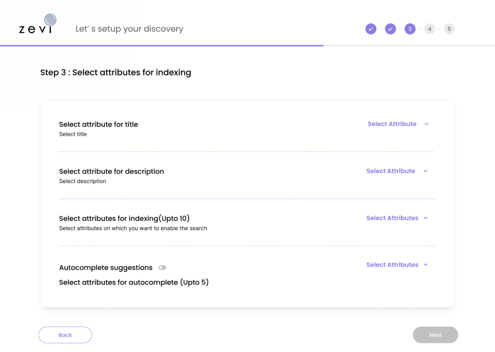This screenshot has height=352, width=495.
Task: Go to completed step 1 checkmark
Action: 371,29
